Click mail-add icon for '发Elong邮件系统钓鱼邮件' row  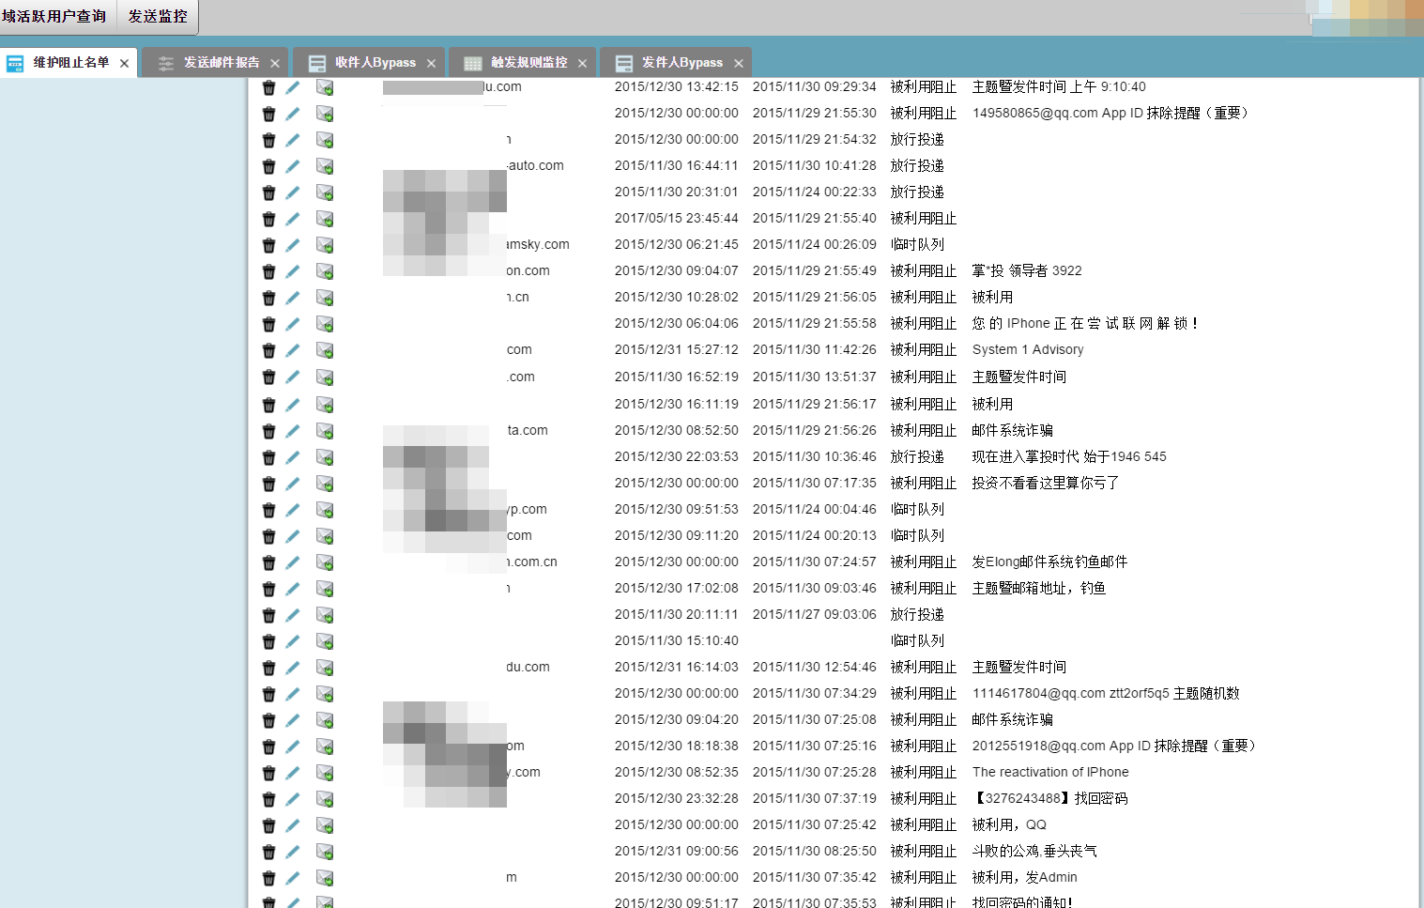[325, 562]
